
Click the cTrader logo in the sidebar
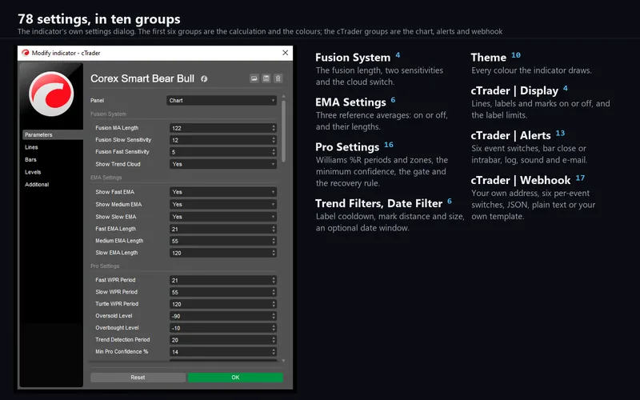coord(51,94)
